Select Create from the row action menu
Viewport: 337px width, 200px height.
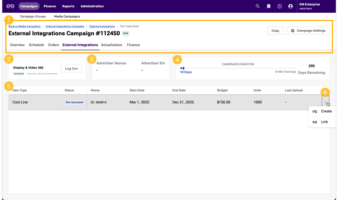[323, 111]
